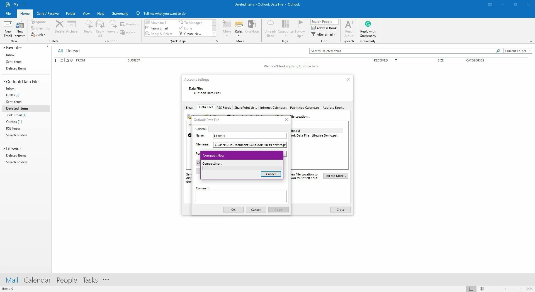Screen dimensions: 535x292
Task: Click the Delete ribbon icon
Action: (59, 27)
